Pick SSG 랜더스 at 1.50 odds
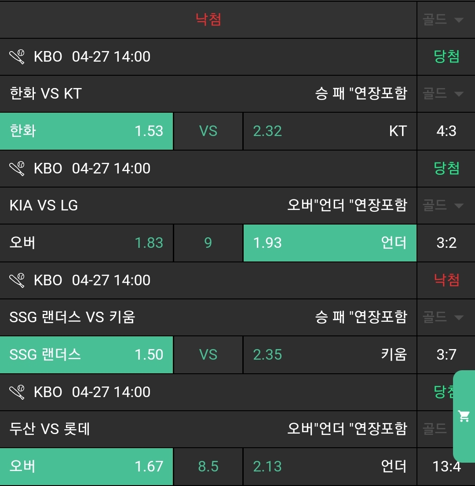Image resolution: width=475 pixels, height=486 pixels. 87,355
